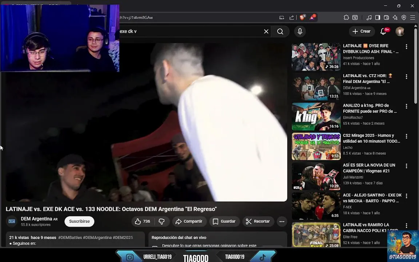Click the YouTube search magnifier button

[280, 31]
